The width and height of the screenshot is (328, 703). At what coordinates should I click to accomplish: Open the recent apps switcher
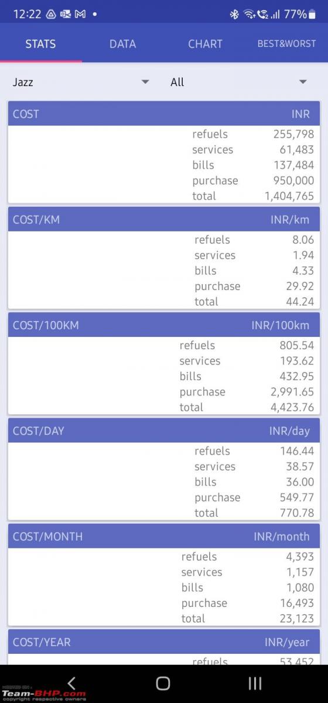255,682
